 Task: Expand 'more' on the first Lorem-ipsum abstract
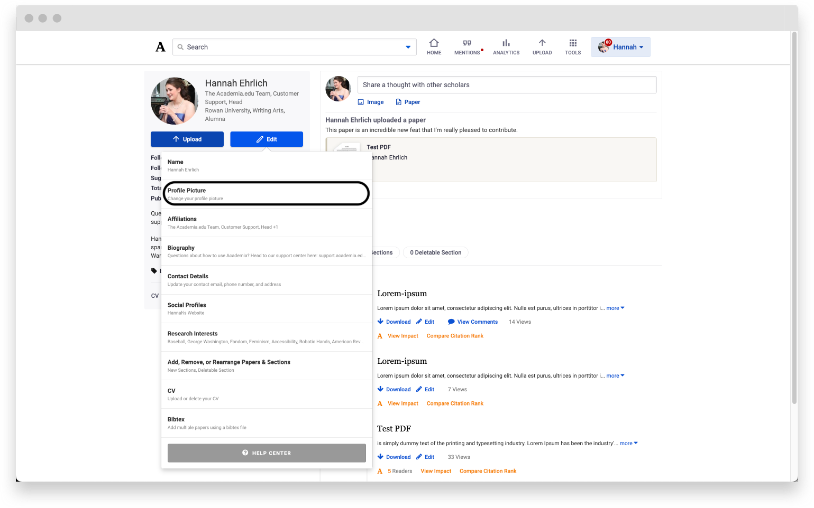[614, 308]
